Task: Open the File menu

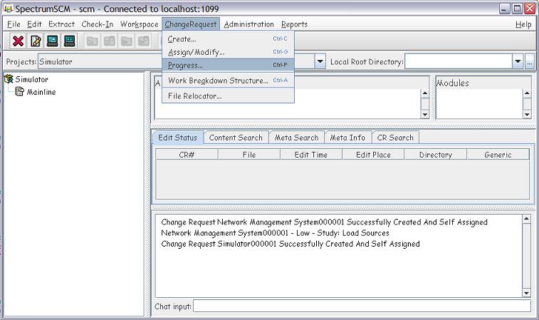Action: 14,24
